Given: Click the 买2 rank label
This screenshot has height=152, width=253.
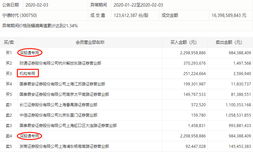Looking at the screenshot, I should (9, 63).
